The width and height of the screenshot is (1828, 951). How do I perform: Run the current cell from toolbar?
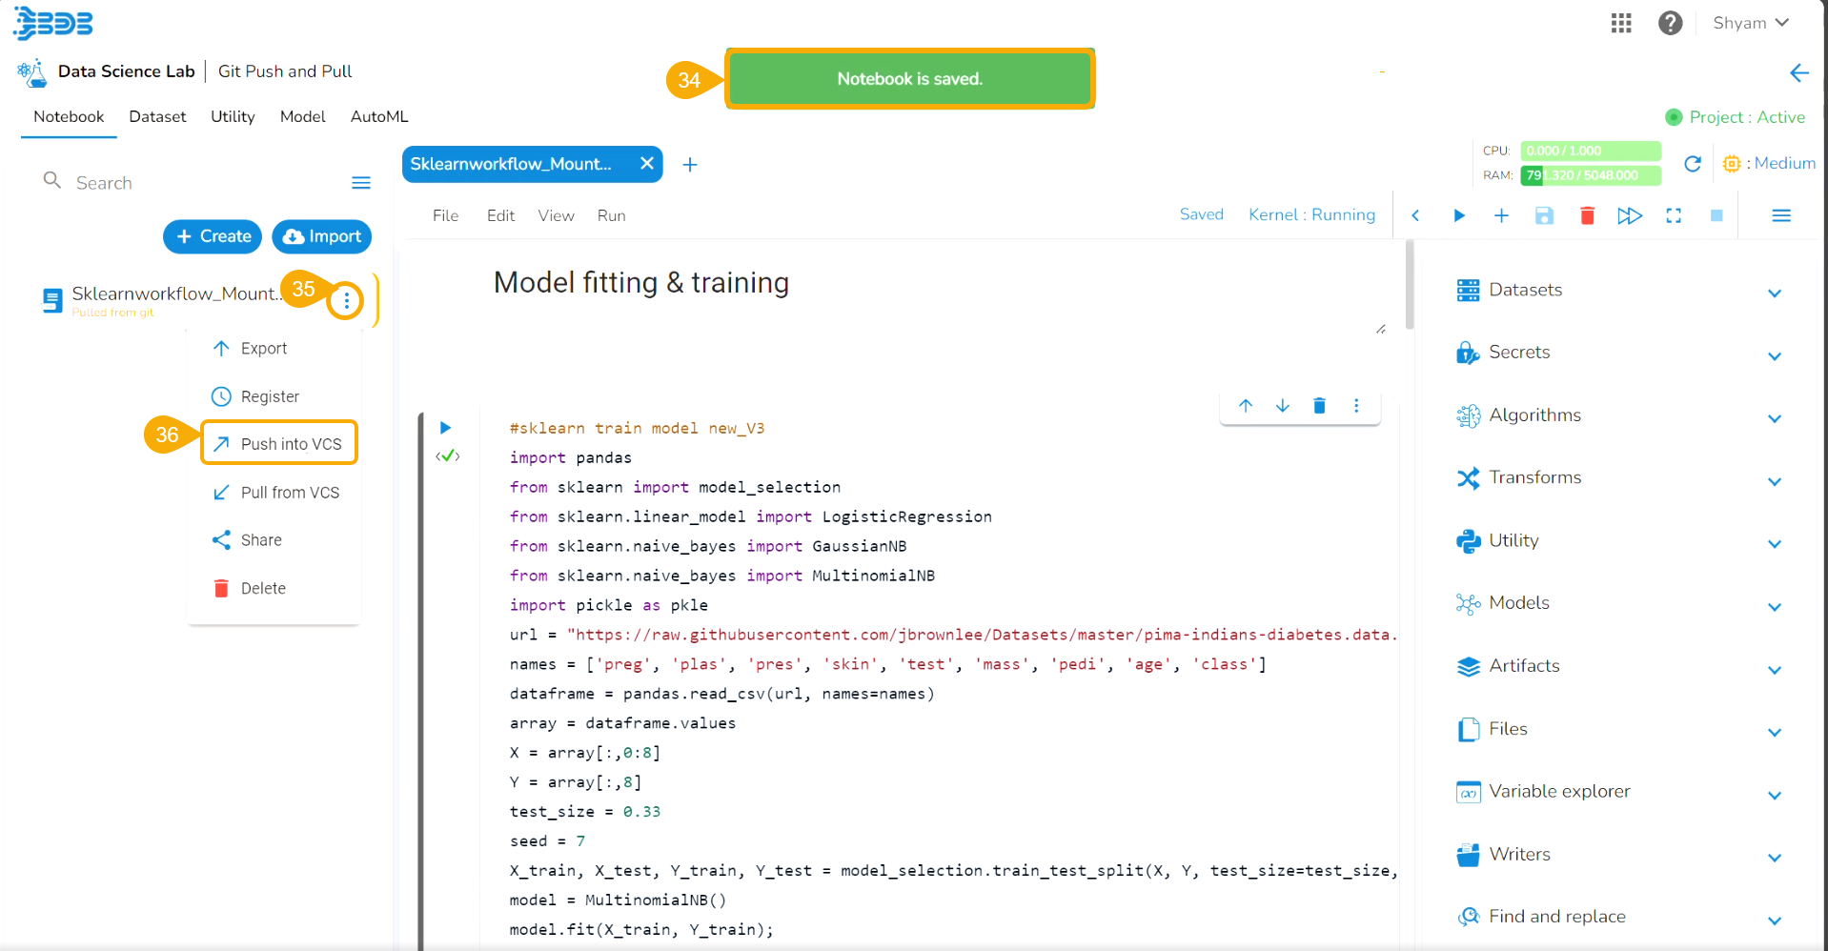click(x=1458, y=215)
